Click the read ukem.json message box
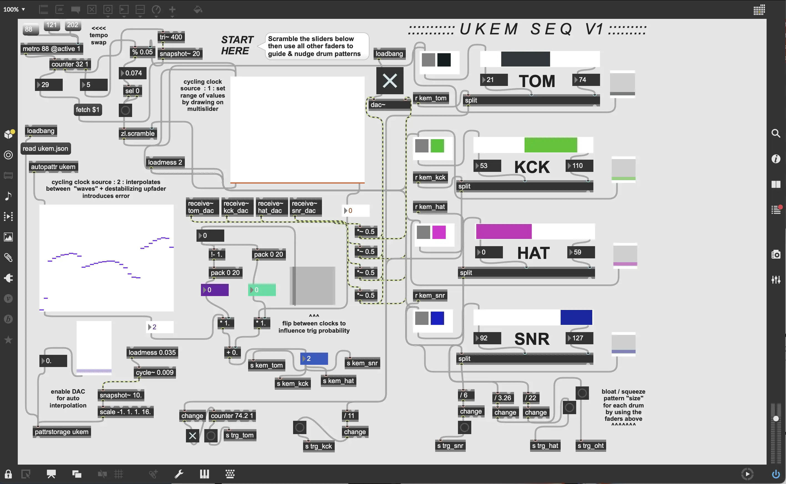Image resolution: width=786 pixels, height=484 pixels. [x=46, y=149]
